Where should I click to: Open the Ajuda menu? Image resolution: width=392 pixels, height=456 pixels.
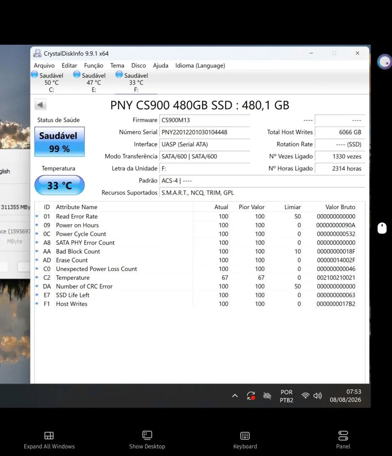coord(161,66)
